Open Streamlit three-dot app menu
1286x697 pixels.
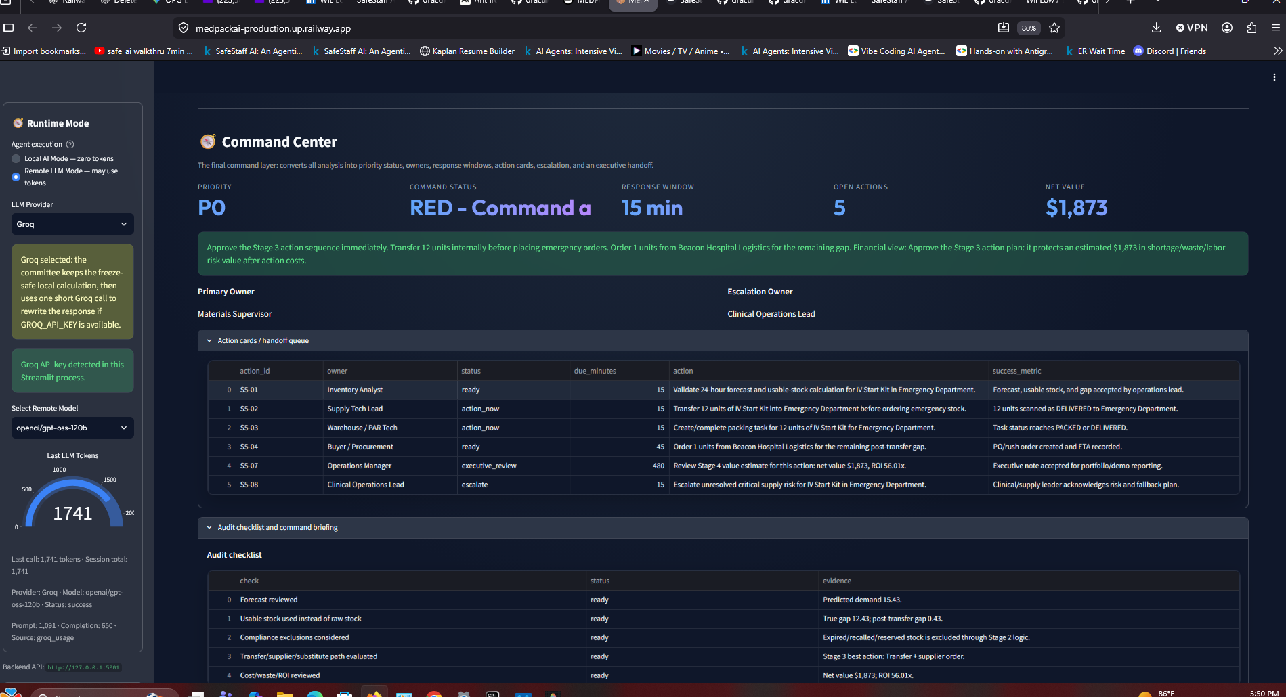point(1274,77)
